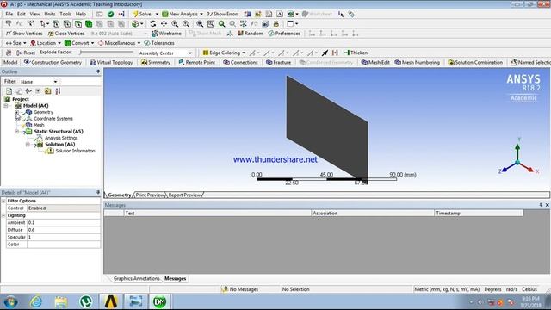Click the green magnifier Magnifier Window icon

pyautogui.click(x=222, y=23)
